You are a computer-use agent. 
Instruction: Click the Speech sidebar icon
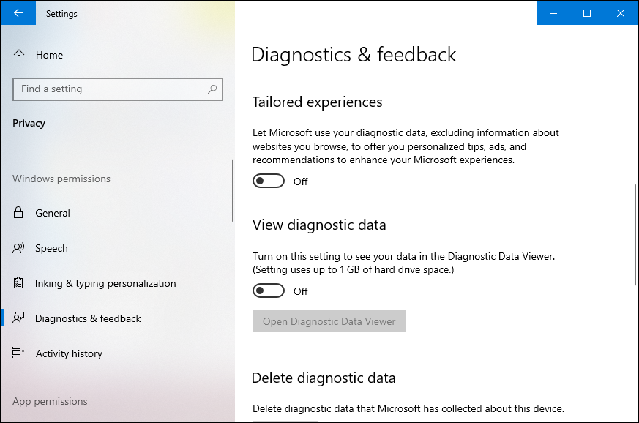20,248
